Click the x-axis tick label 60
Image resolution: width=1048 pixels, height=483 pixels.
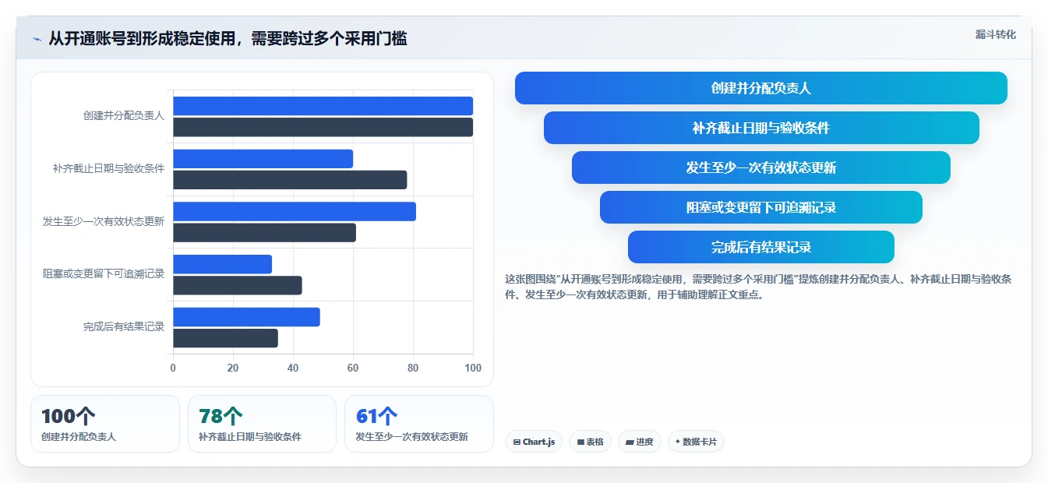point(353,368)
